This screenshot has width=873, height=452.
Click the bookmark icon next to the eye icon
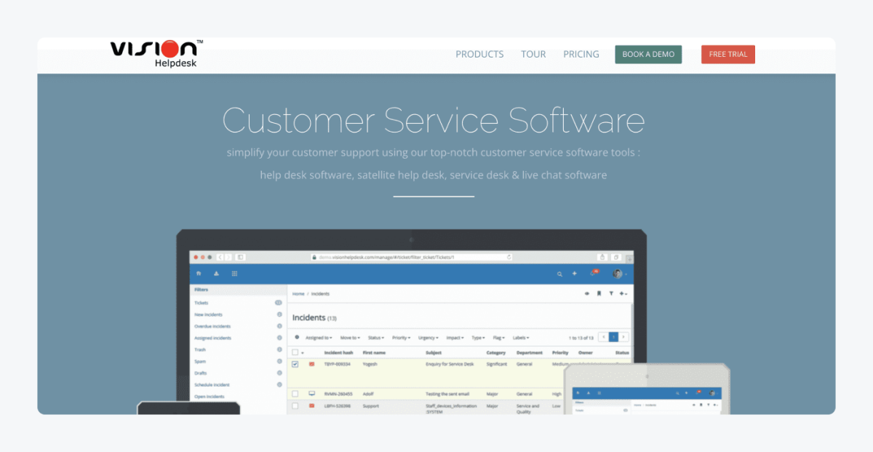coord(598,293)
